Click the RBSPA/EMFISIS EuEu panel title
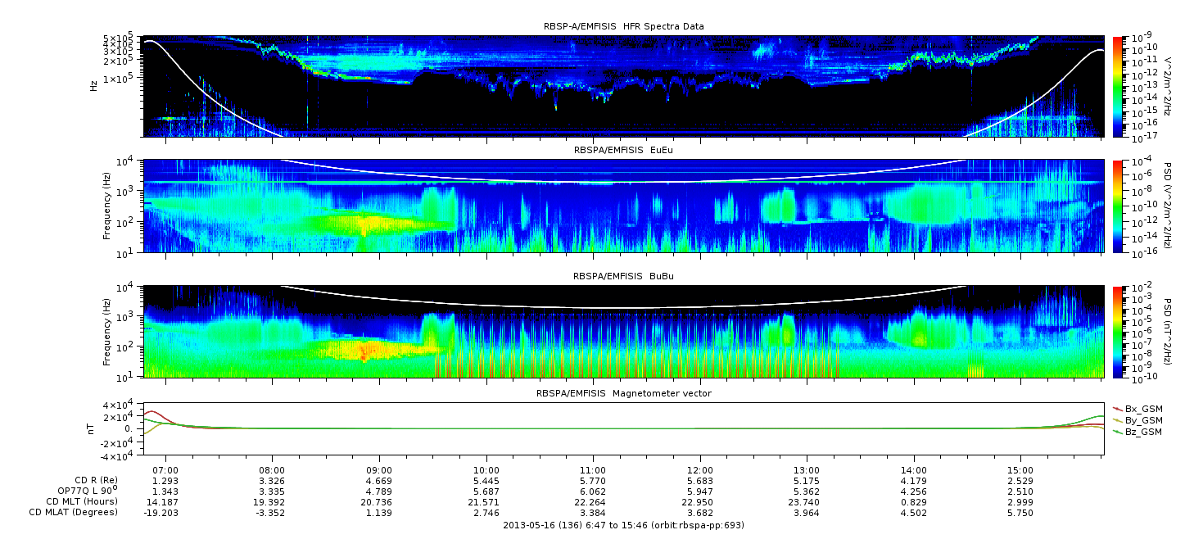Screen dimensions: 1185x539 pos(623,151)
